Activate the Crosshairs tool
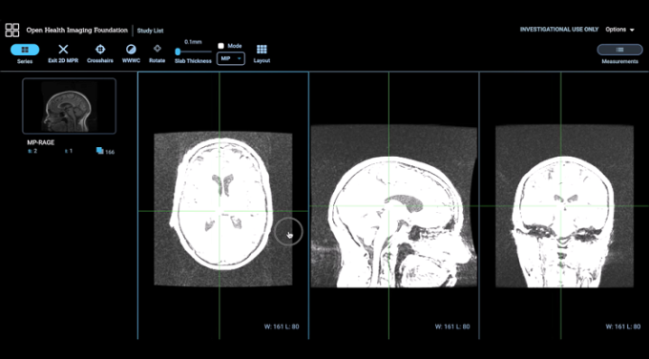 coord(100,53)
